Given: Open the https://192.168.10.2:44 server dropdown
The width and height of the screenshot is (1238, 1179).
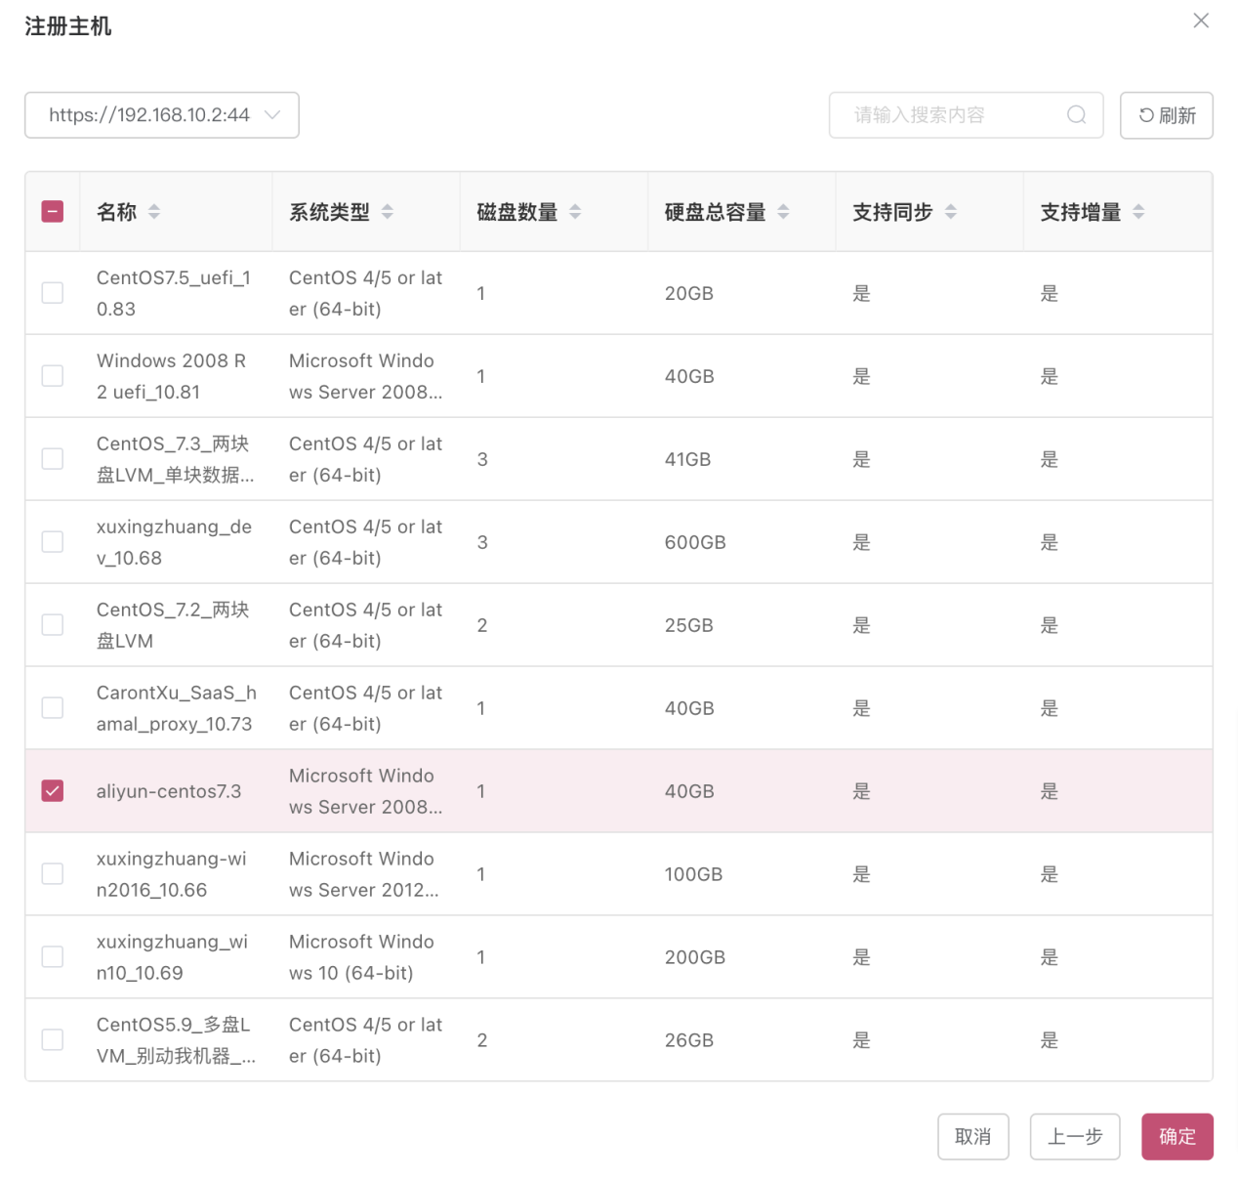Looking at the screenshot, I should coord(161,114).
